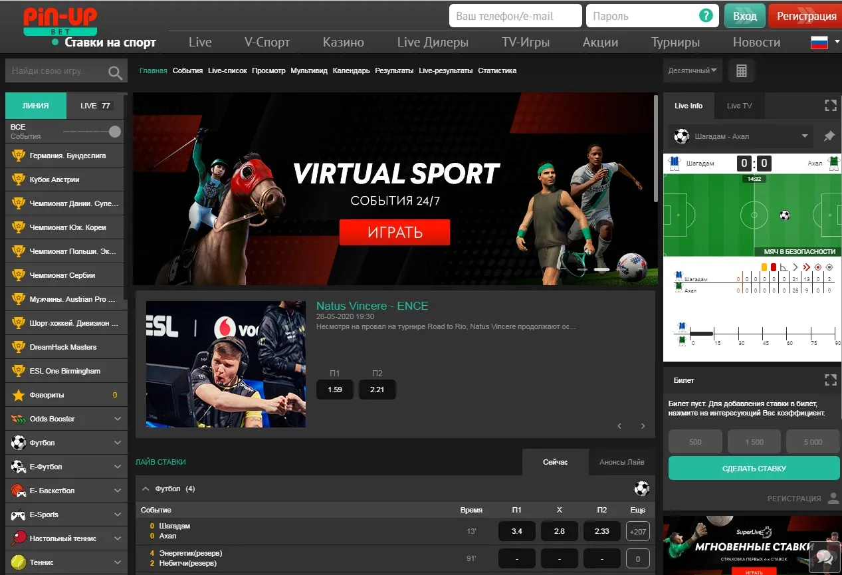Screen dimensions: 842x575
Task: Open the Календарь submenu link
Action: pyautogui.click(x=351, y=70)
